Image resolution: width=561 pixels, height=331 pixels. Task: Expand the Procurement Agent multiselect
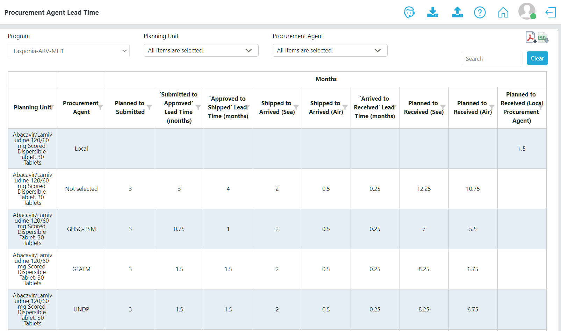330,50
